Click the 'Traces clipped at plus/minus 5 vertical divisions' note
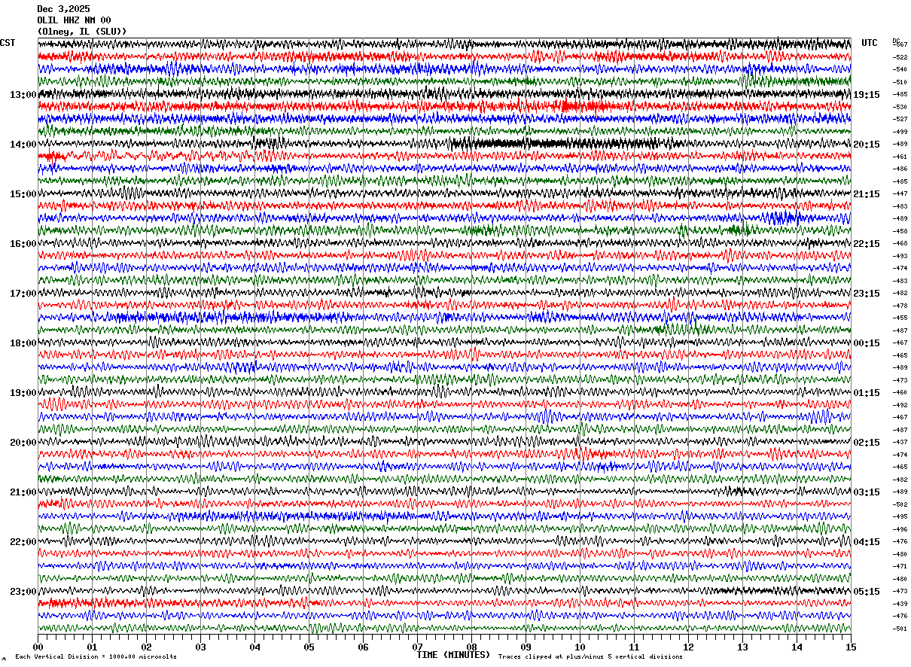 590,656
